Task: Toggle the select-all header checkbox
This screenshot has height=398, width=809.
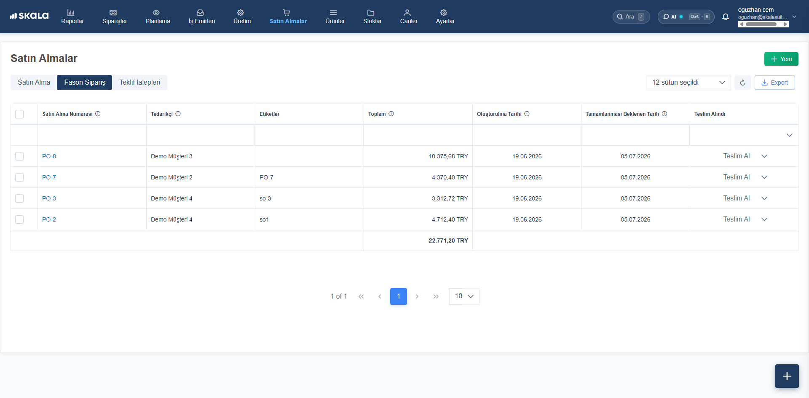Action: point(19,114)
